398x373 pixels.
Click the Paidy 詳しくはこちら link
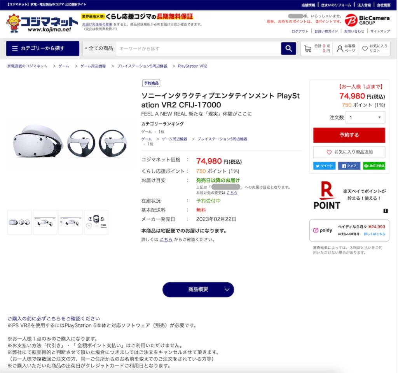pyautogui.click(x=374, y=234)
